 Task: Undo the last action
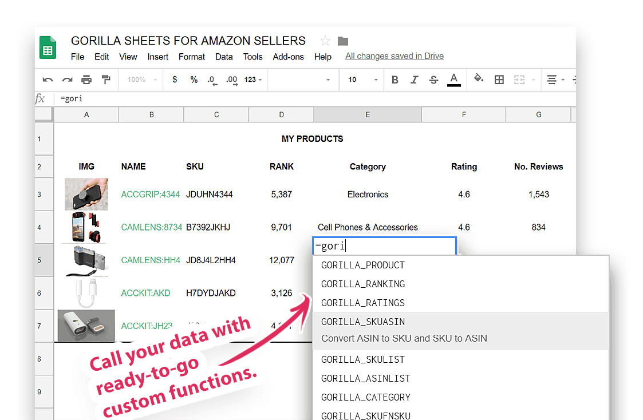(x=48, y=80)
